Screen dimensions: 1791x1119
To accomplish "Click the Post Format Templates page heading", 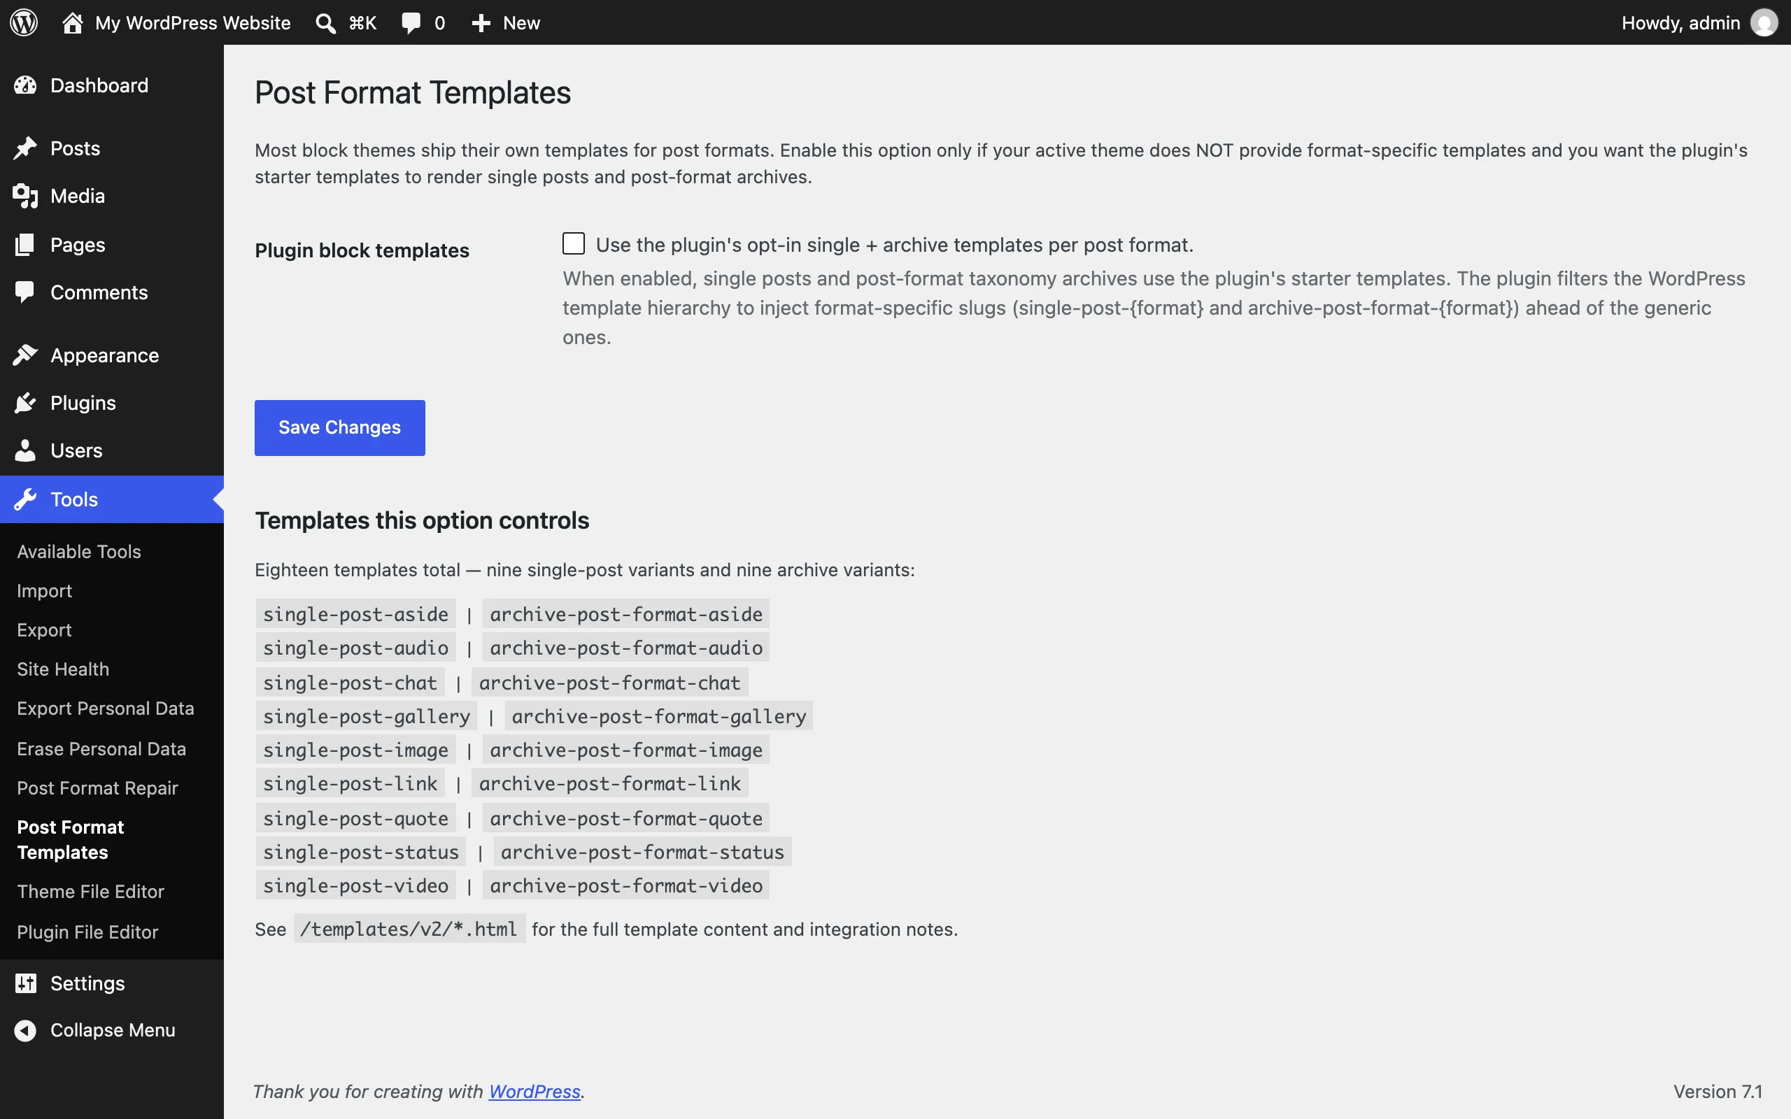I will [413, 93].
